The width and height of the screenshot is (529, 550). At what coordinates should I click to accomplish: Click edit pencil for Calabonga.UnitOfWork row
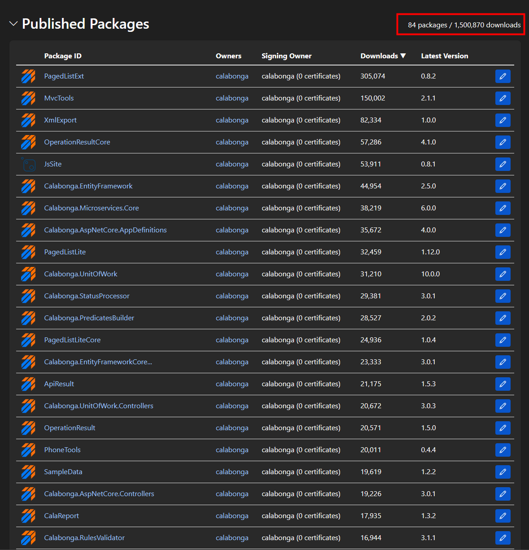[x=503, y=274]
